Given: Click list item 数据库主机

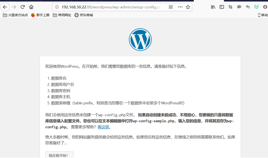Looking at the screenshot, I should click(x=61, y=97).
